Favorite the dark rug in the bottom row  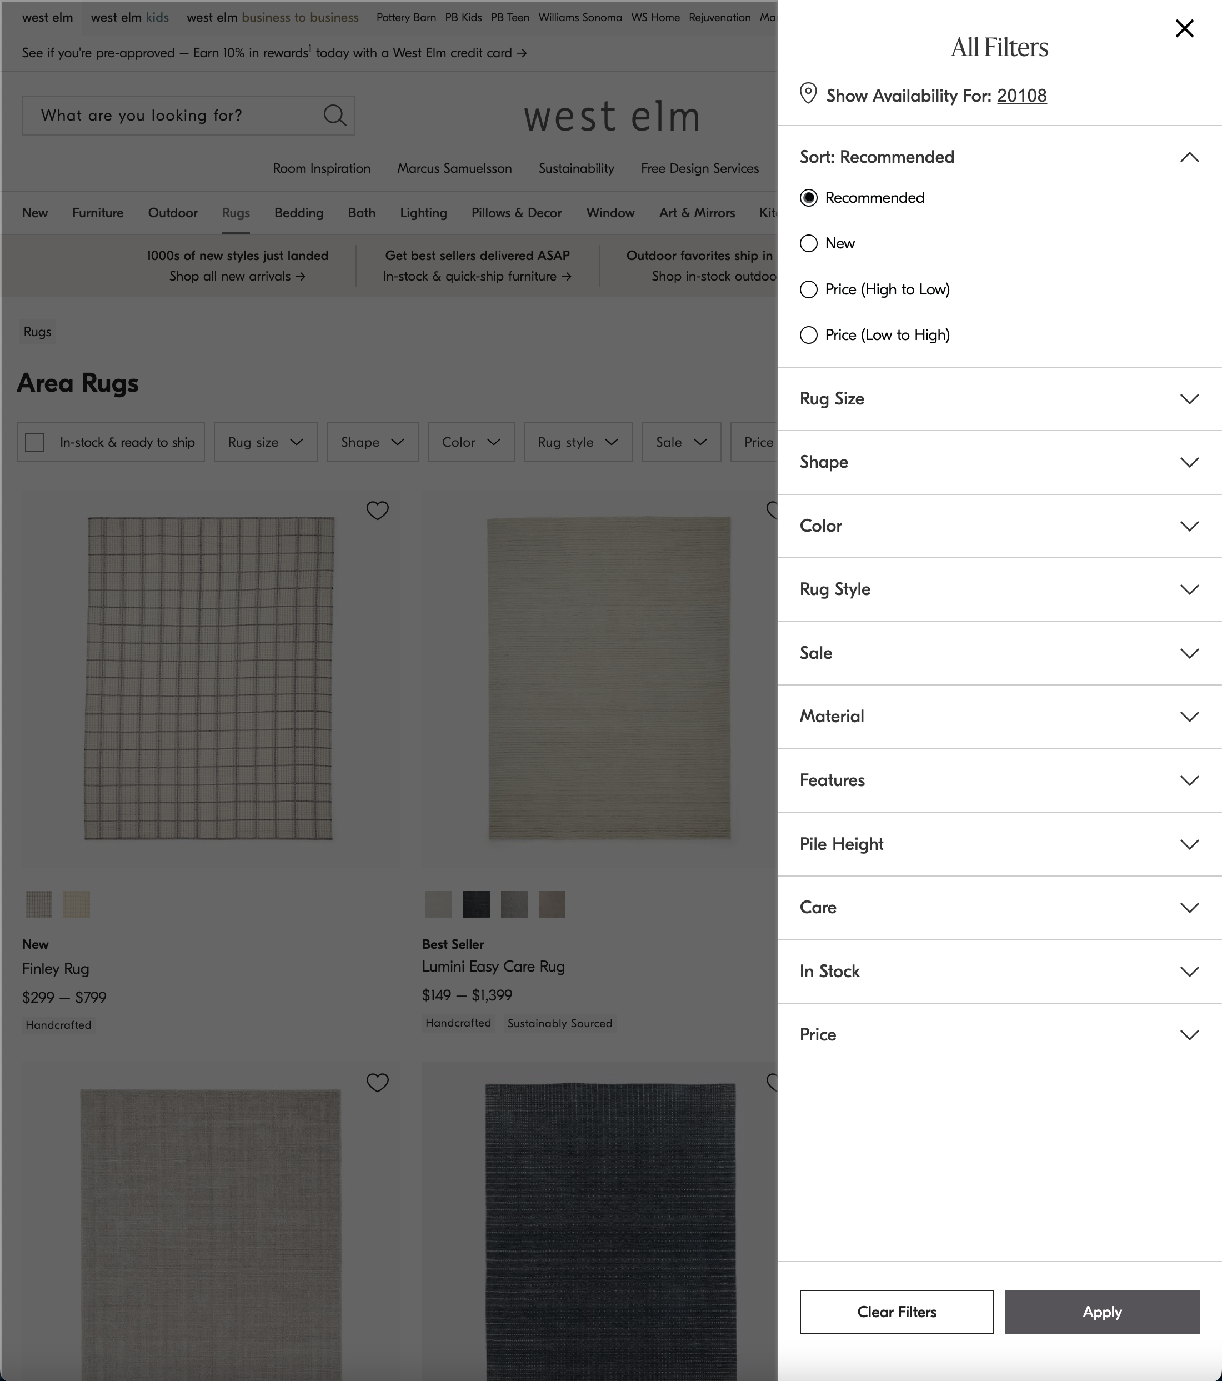[774, 1082]
